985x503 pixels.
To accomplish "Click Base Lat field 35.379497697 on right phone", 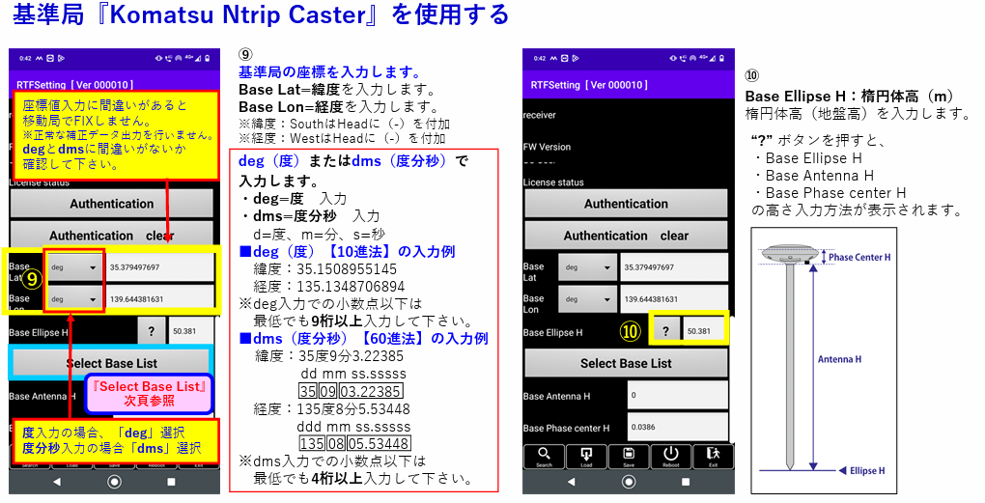I will (674, 267).
